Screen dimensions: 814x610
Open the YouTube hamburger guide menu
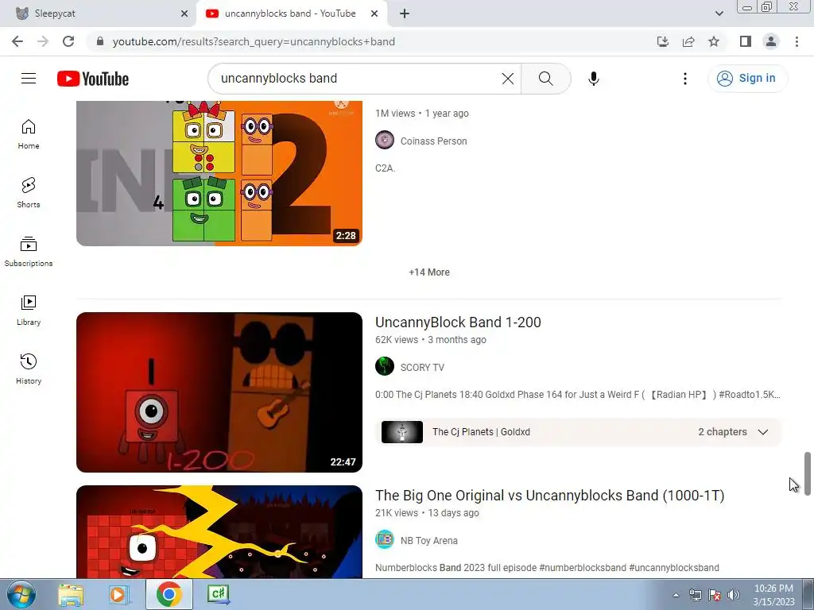click(x=29, y=79)
